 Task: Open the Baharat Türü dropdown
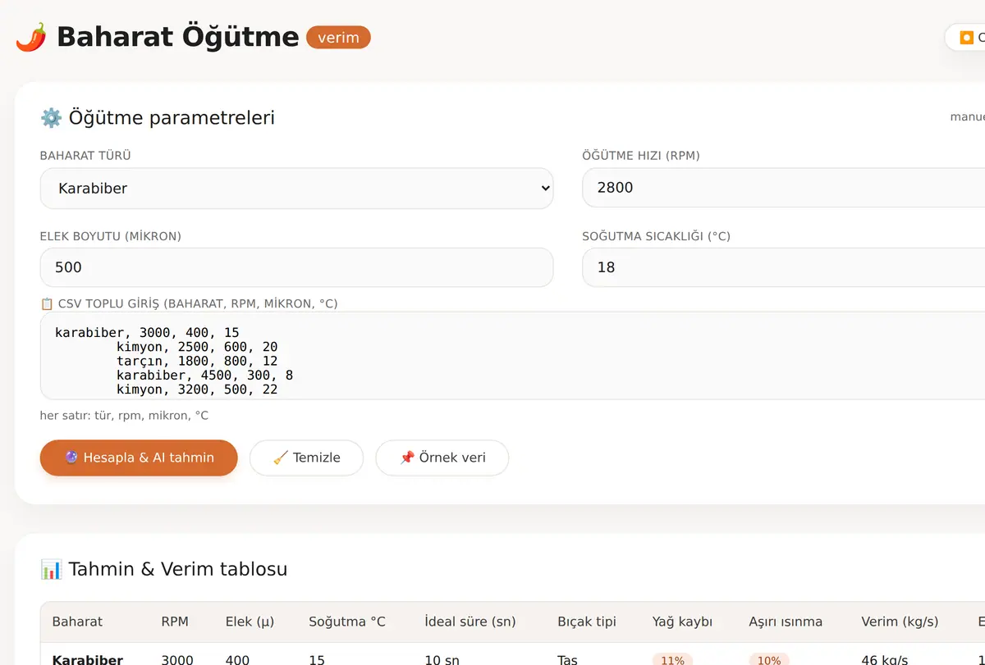pyautogui.click(x=296, y=189)
